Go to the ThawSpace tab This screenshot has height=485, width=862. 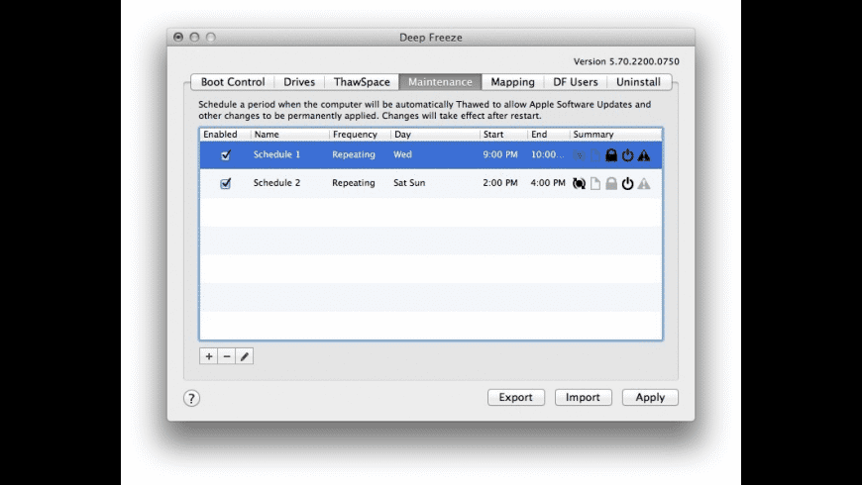(x=362, y=82)
